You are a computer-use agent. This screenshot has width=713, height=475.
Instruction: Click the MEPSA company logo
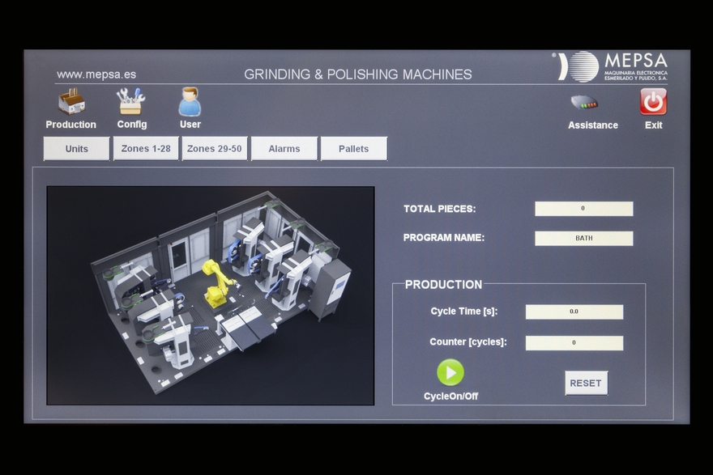[x=613, y=66]
